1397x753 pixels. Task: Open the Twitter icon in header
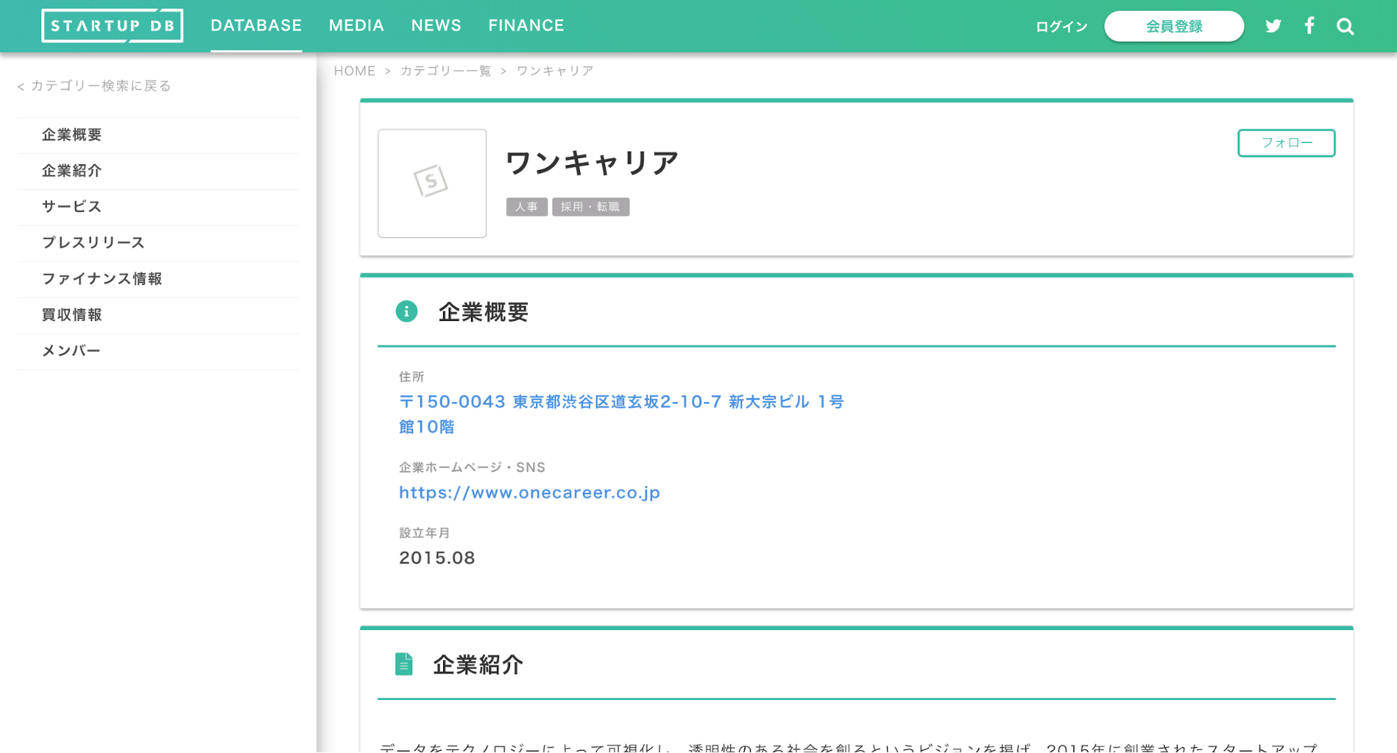click(1273, 26)
